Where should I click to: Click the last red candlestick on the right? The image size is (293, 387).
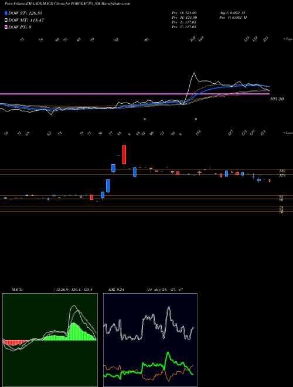point(270,181)
